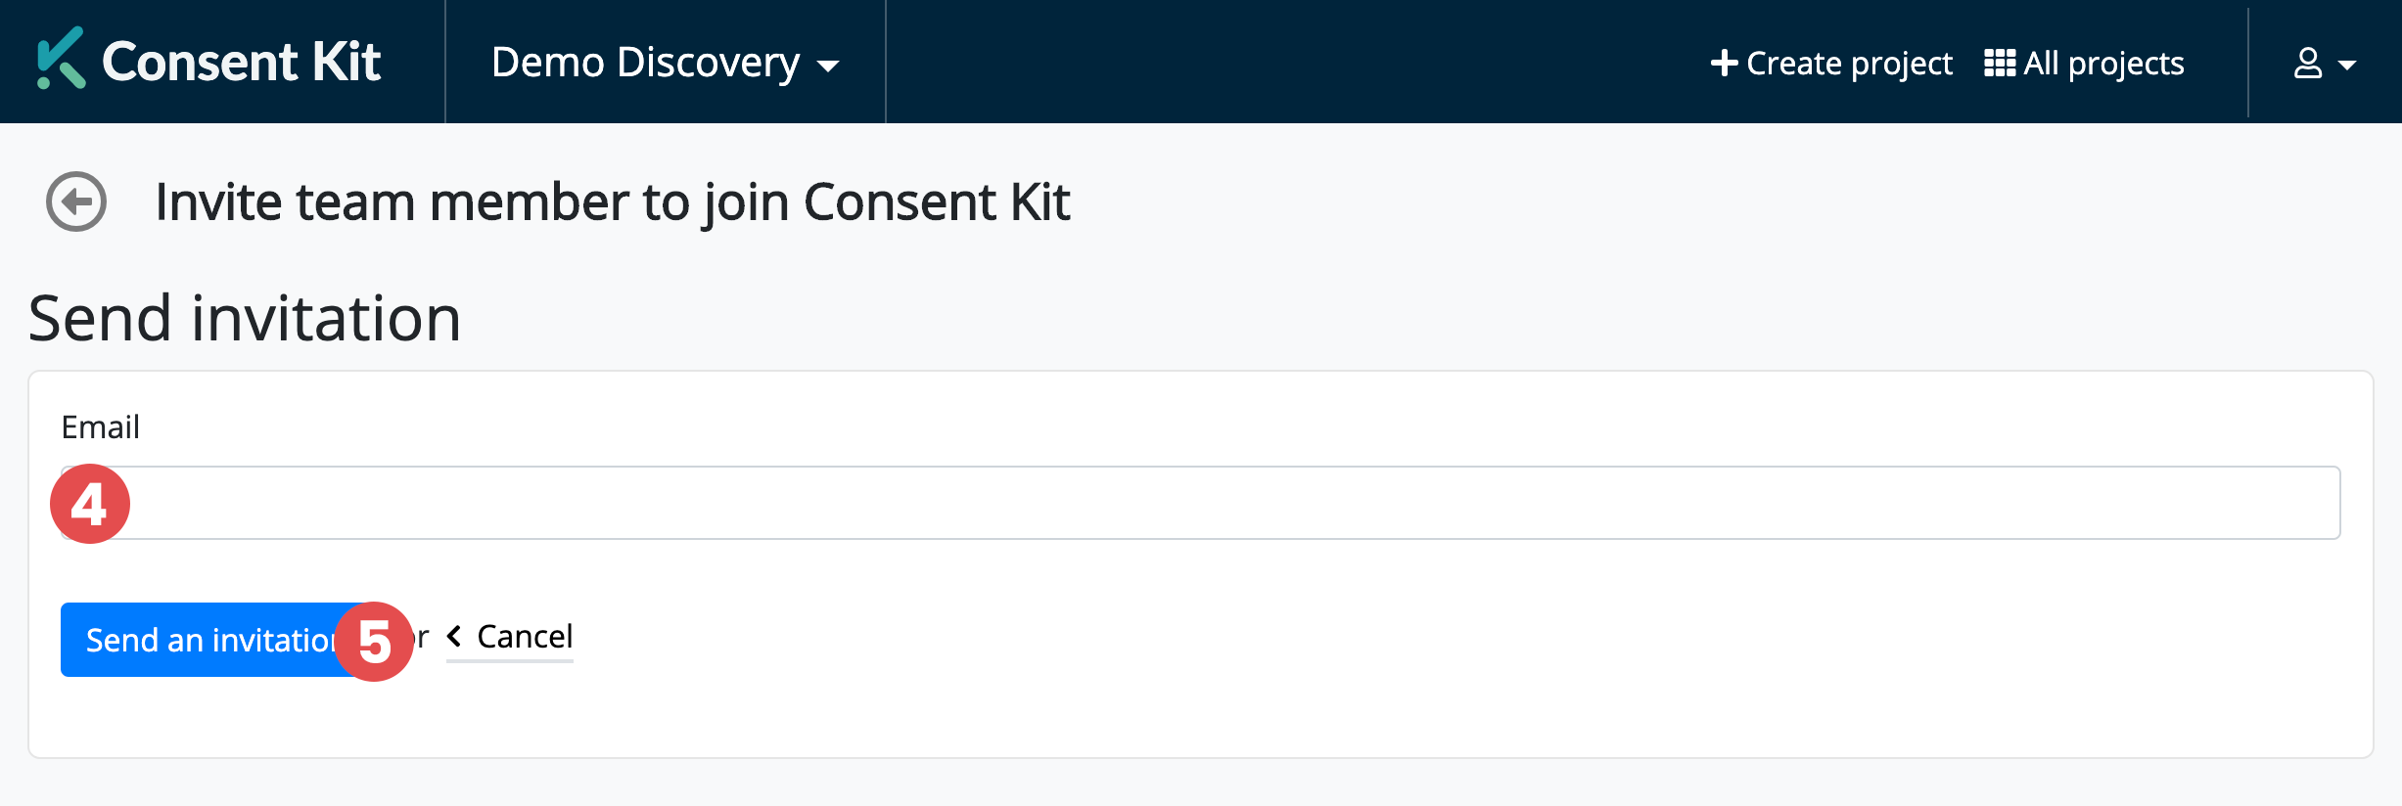The width and height of the screenshot is (2402, 806).
Task: Click the Invite team member page heading
Action: click(612, 202)
